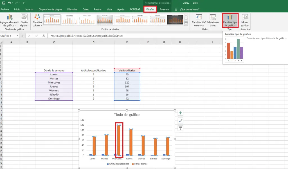Click the chart elements plus button
The height and width of the screenshot is (169, 288).
(x=181, y=113)
